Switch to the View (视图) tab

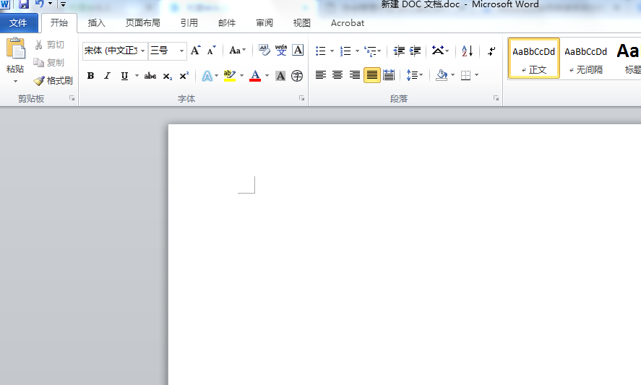coord(301,23)
